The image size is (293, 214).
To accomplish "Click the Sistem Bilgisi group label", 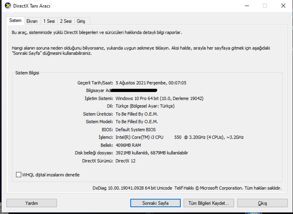I will pyautogui.click(x=27, y=73).
